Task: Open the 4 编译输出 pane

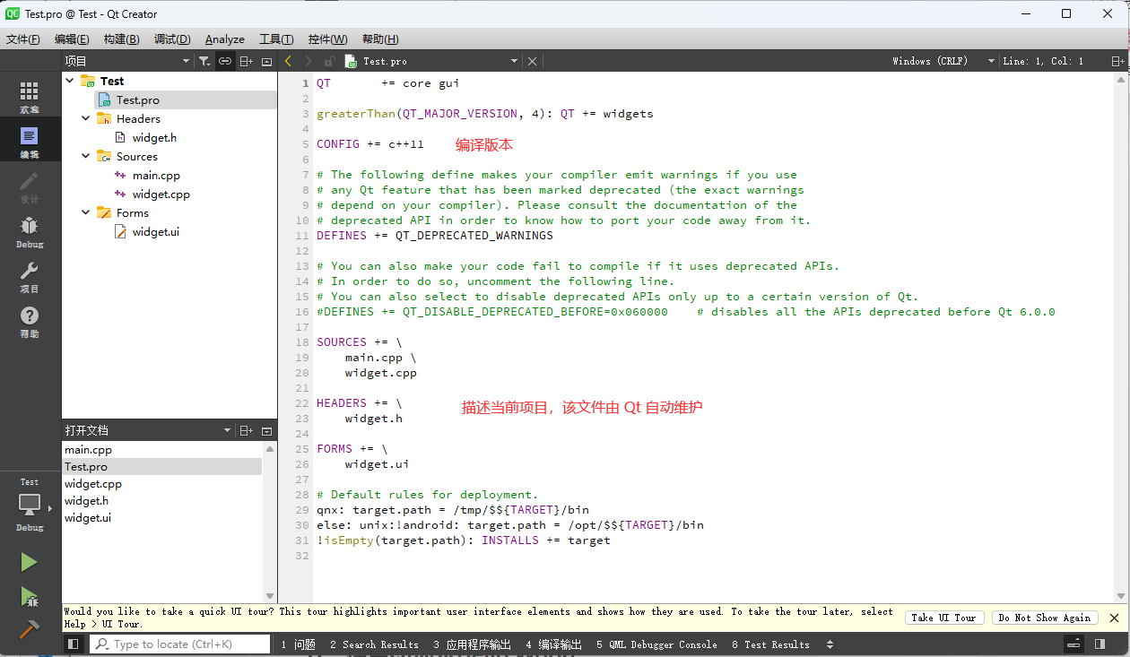Action: click(554, 644)
